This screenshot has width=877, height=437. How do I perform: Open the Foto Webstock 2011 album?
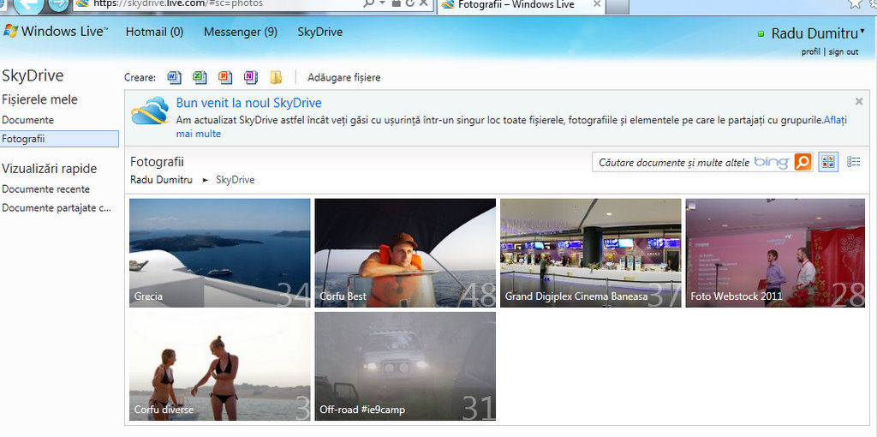pos(775,253)
